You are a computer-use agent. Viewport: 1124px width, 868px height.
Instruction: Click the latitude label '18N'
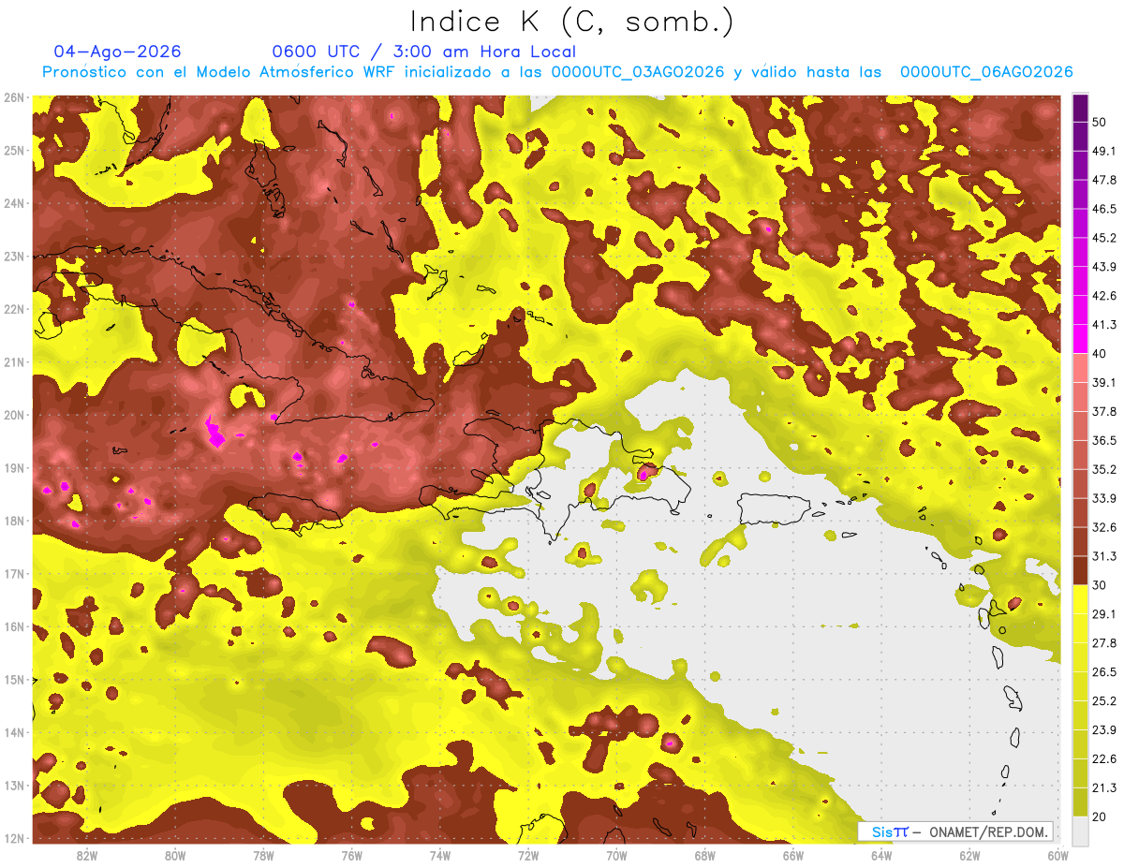pyautogui.click(x=14, y=521)
